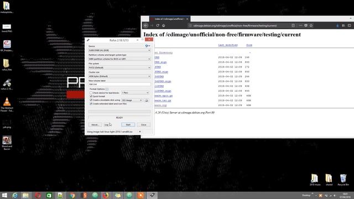Open the bad blocks passes dropdown
This screenshot has height=199, width=354.
135,93
